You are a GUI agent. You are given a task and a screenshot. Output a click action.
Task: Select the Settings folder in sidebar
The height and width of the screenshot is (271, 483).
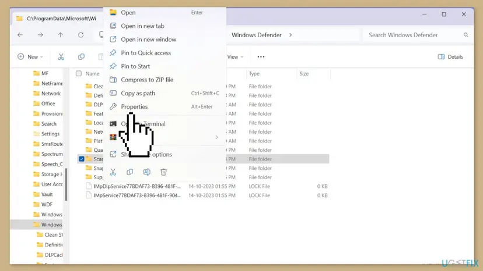click(50, 134)
